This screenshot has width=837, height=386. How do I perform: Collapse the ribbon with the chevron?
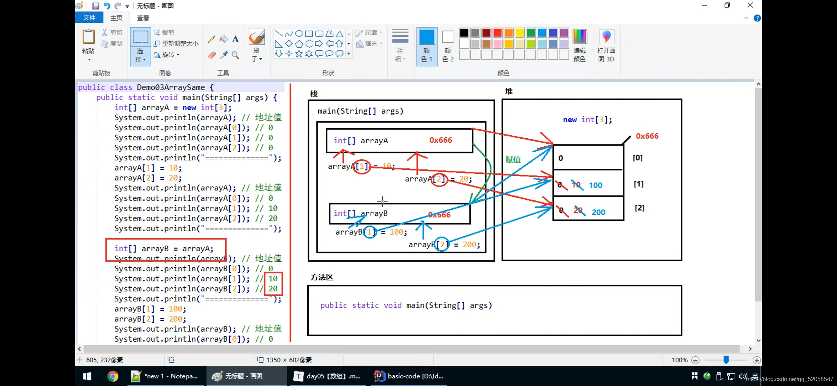pos(746,18)
